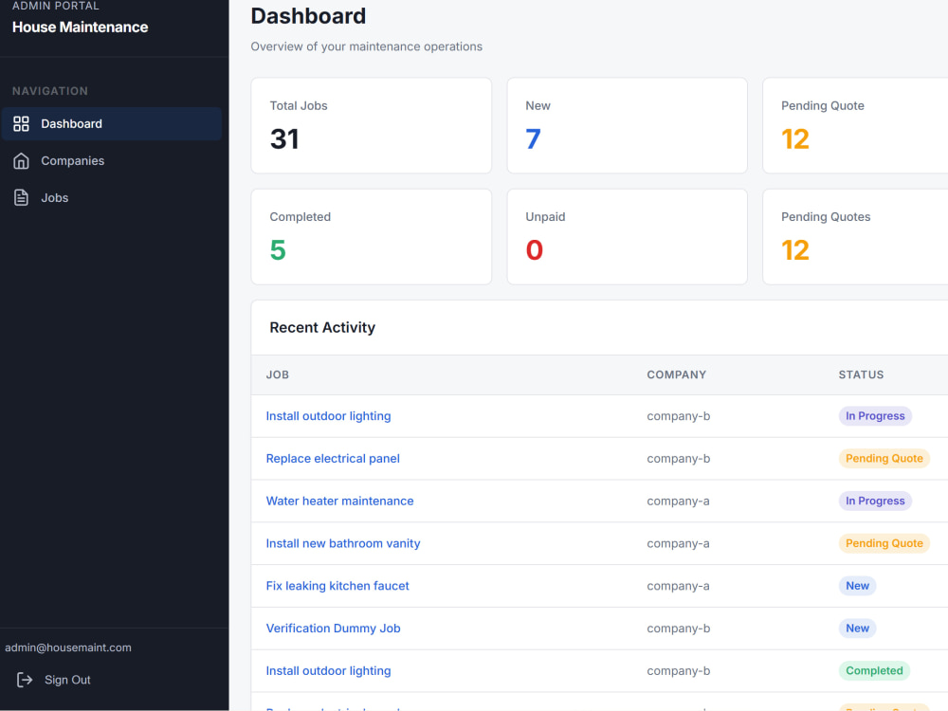Screen dimensions: 948x711
Task: Open the 'Replace electrical panel' job link
Action: point(333,458)
